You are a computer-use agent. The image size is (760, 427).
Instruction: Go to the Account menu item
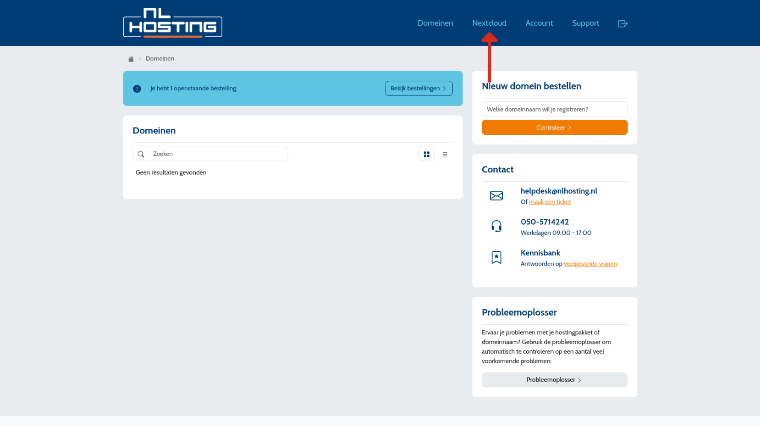(539, 23)
